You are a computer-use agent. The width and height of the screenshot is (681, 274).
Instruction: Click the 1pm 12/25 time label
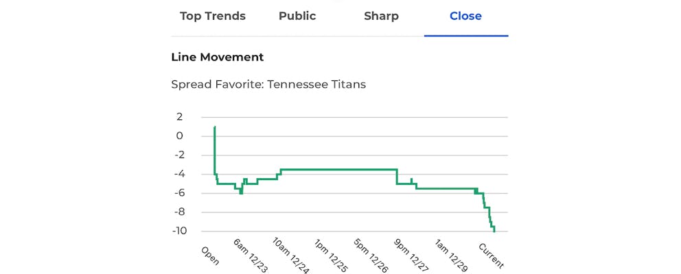(331, 257)
